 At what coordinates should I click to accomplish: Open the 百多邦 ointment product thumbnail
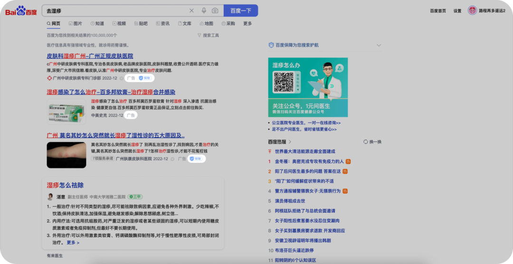tap(66, 112)
